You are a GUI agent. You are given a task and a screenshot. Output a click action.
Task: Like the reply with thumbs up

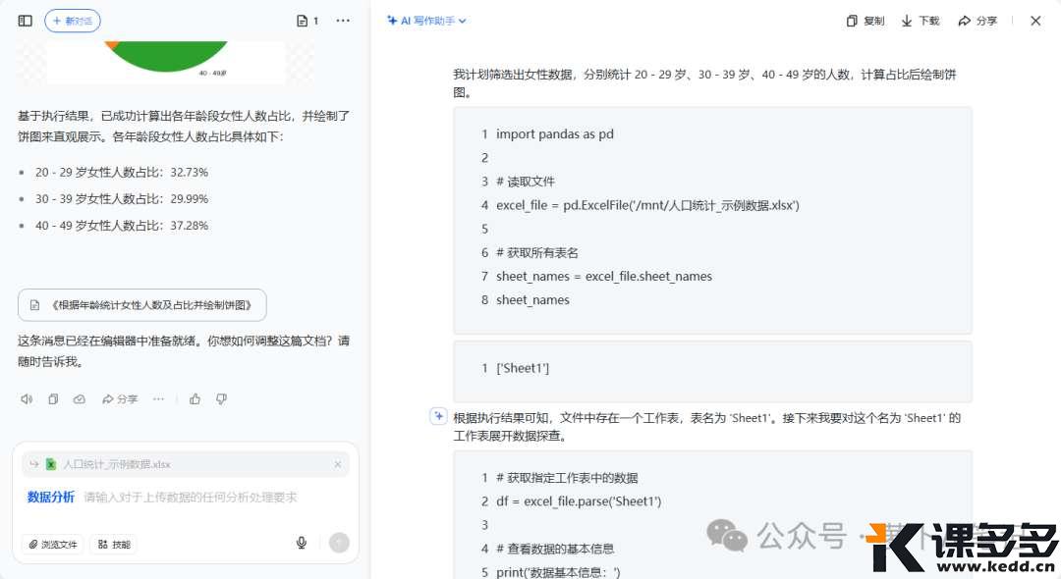click(x=195, y=399)
